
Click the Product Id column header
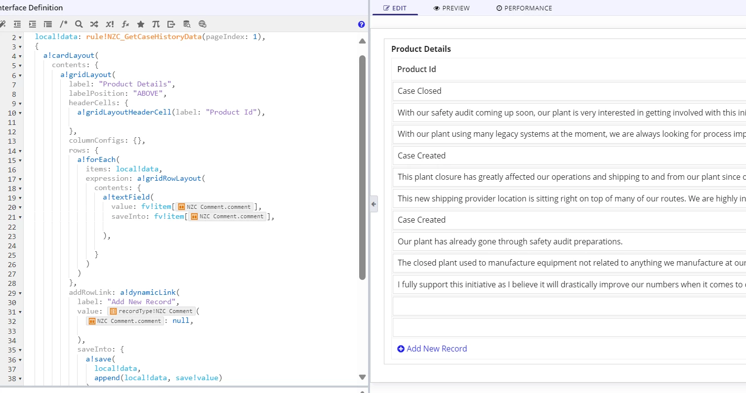click(416, 69)
